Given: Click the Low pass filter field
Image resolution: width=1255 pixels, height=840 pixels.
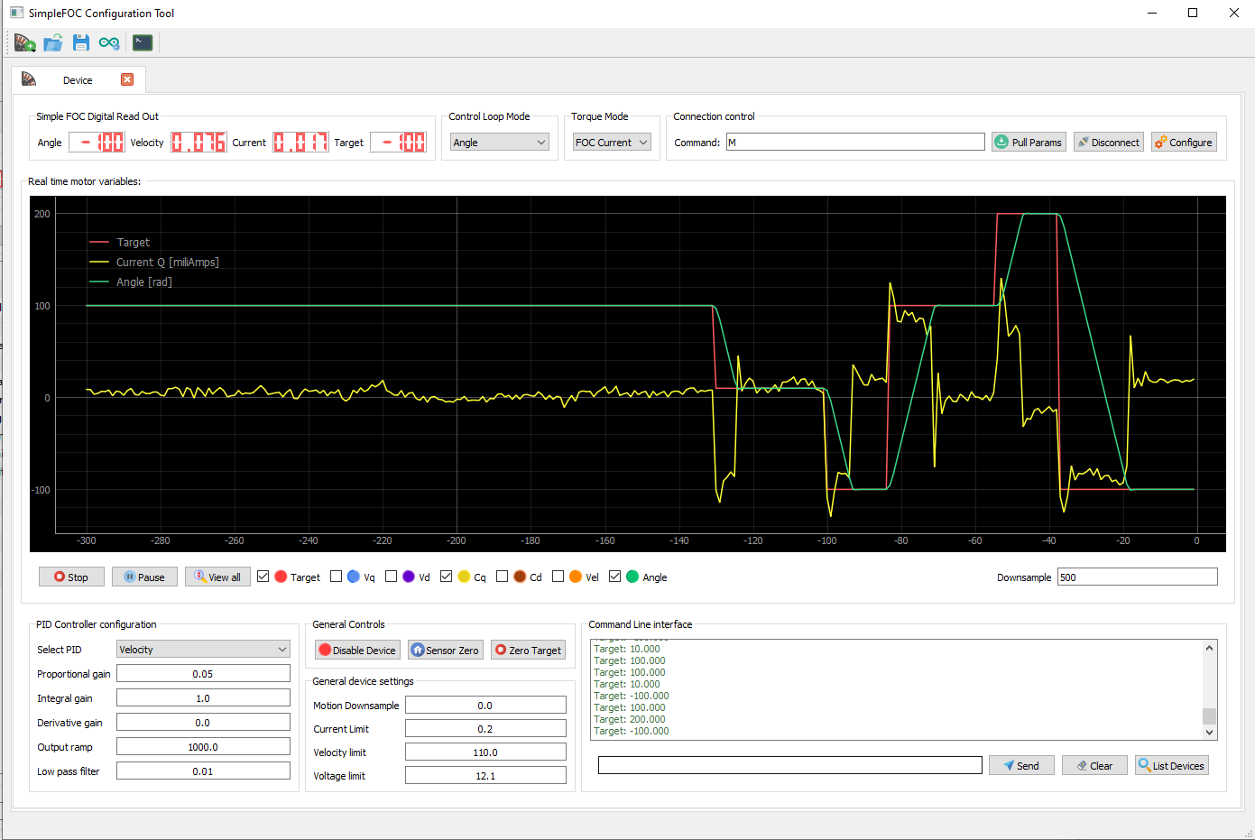Looking at the screenshot, I should (x=203, y=771).
